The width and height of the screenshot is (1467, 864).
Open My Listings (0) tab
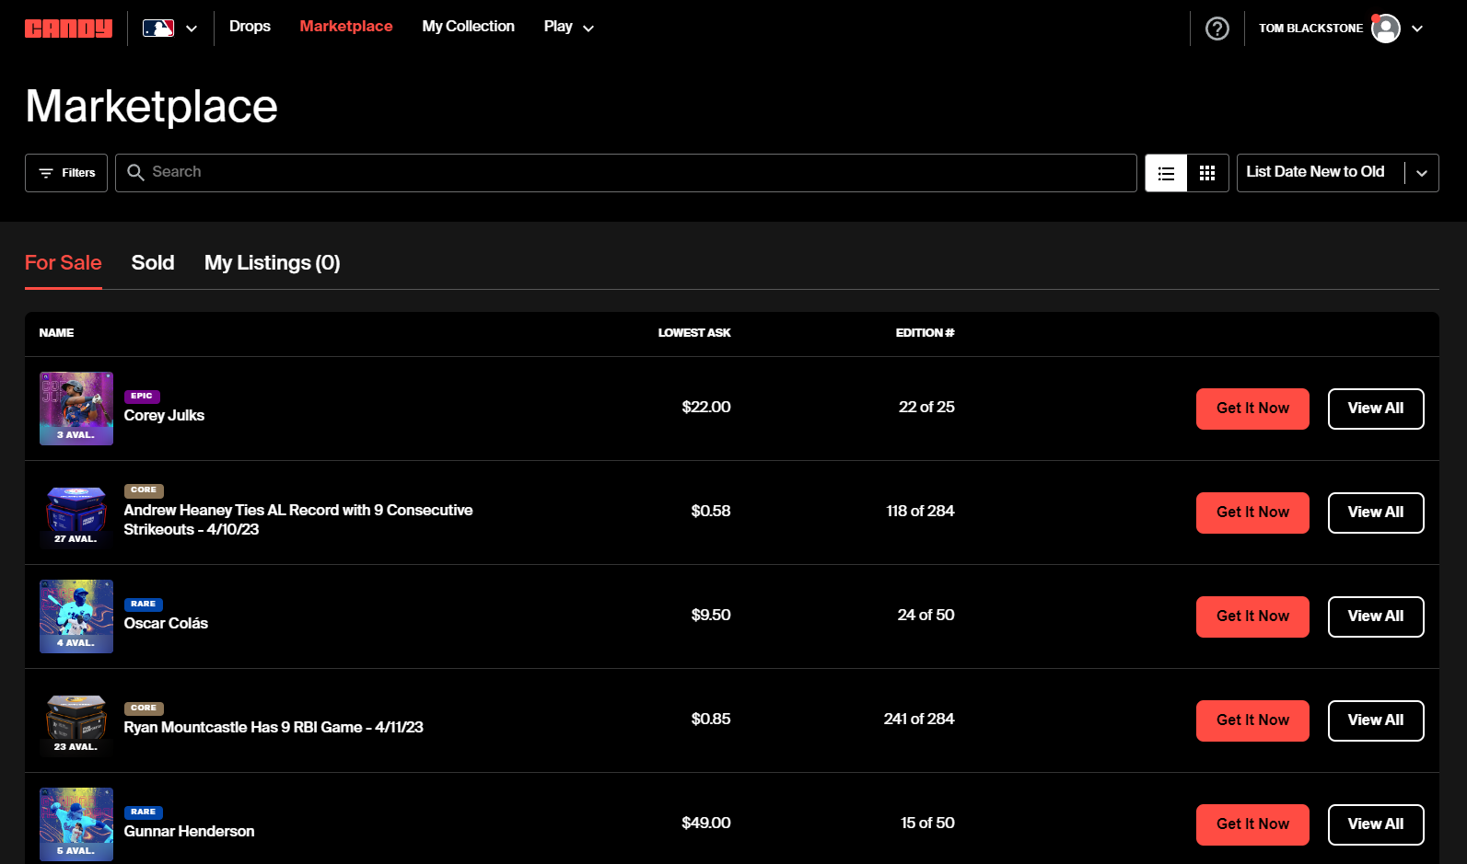[272, 263]
